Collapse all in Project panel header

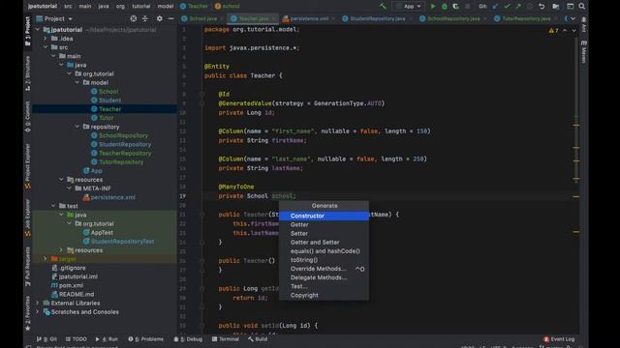click(x=145, y=18)
